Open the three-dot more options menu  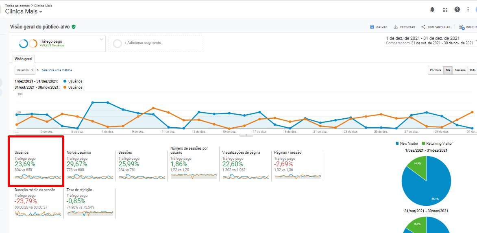pyautogui.click(x=468, y=9)
